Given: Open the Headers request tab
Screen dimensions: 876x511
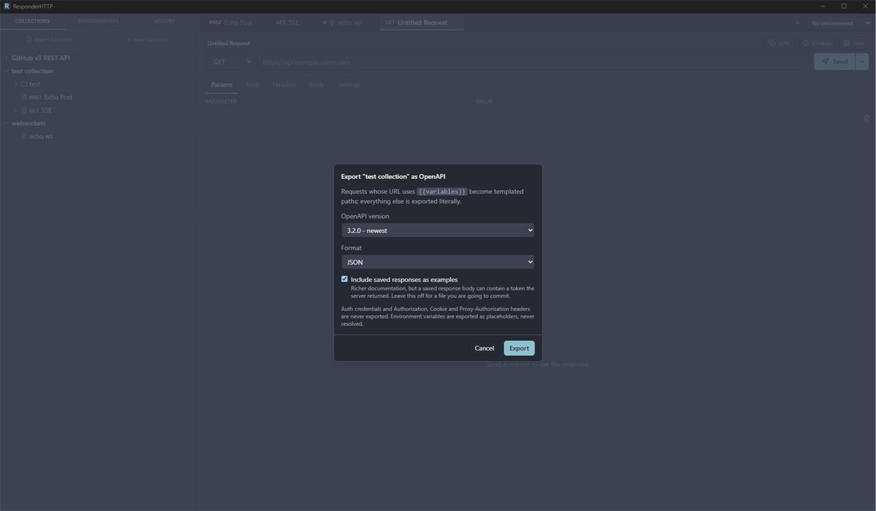Looking at the screenshot, I should [x=284, y=84].
